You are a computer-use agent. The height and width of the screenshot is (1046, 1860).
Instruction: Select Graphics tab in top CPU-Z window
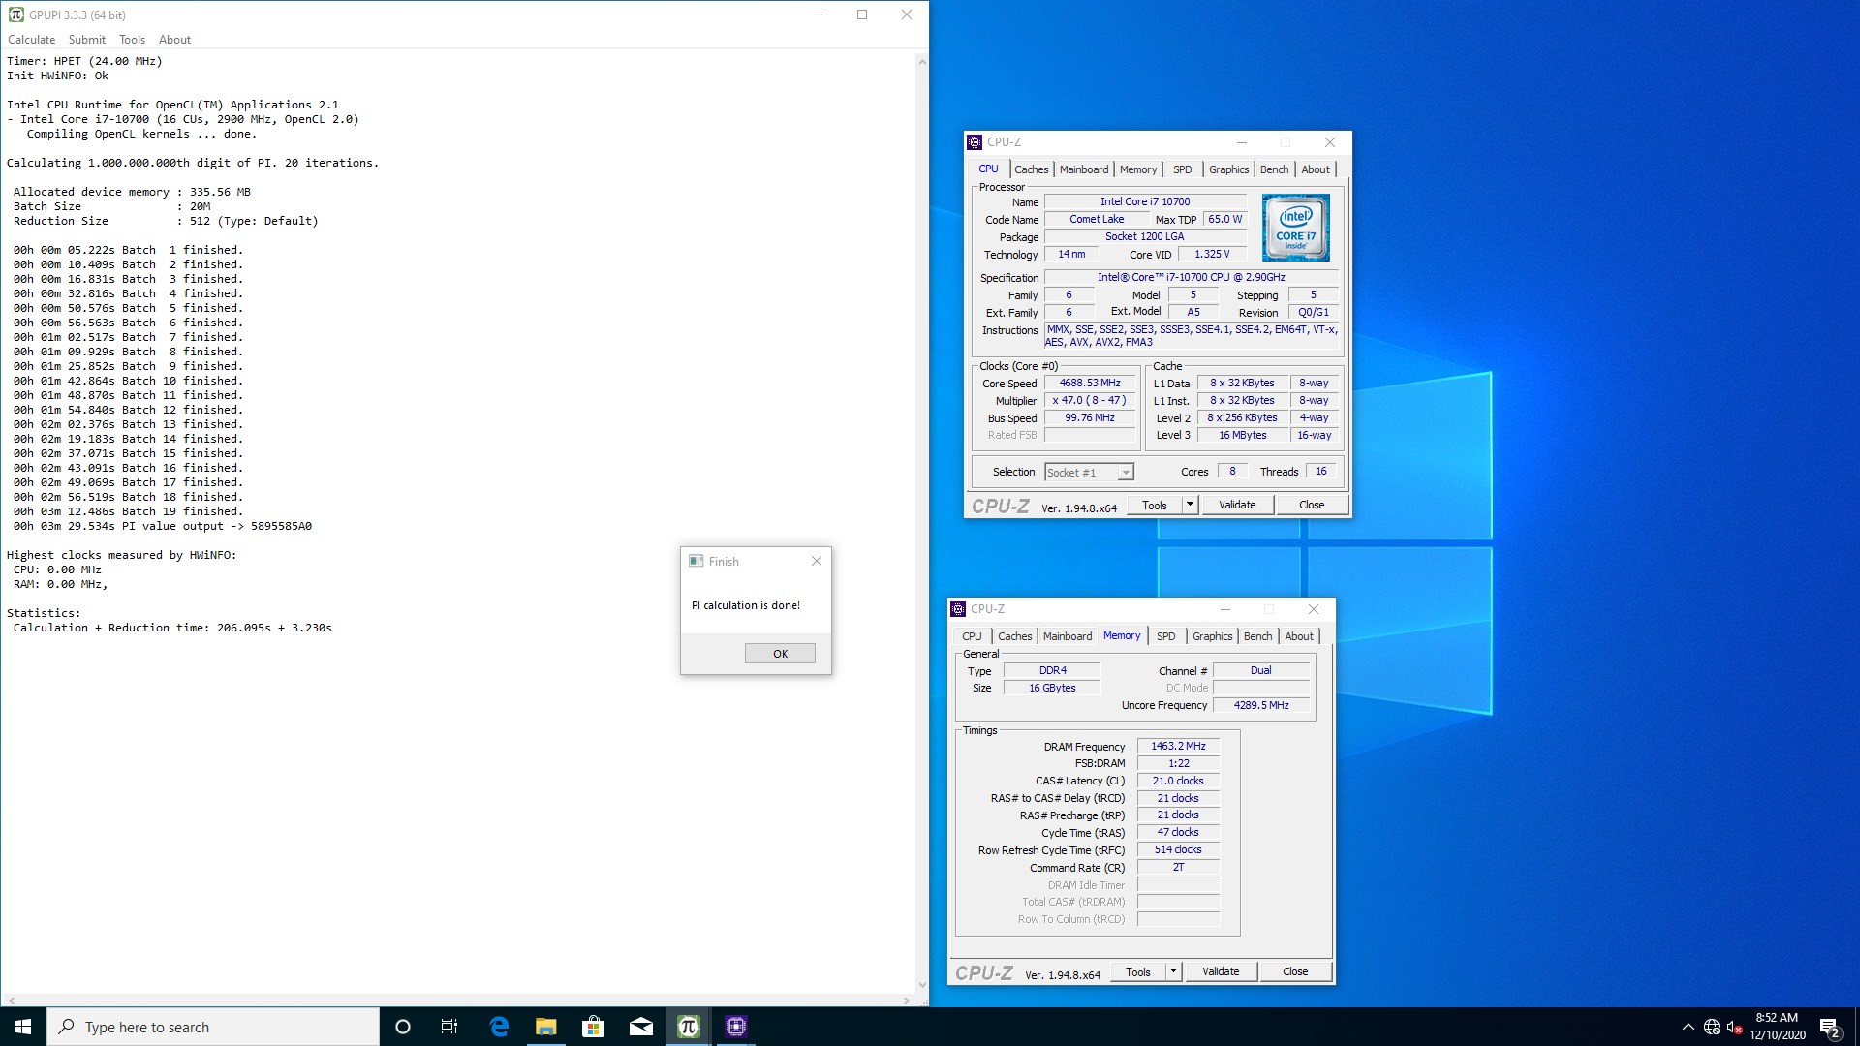1229,169
